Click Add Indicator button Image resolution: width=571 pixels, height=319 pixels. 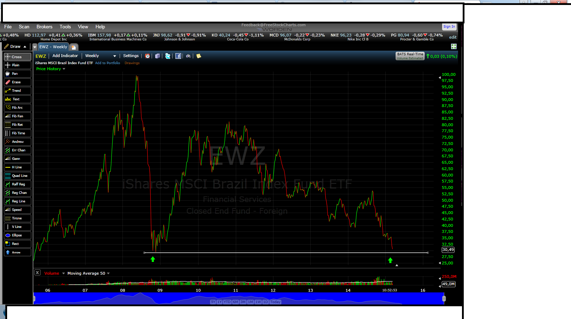[65, 56]
